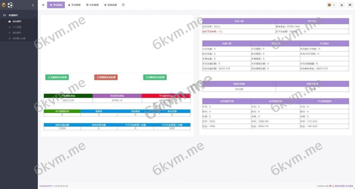355x189 pixels.
Task: Click the cell '本月: 5030'
Action: click(227, 121)
